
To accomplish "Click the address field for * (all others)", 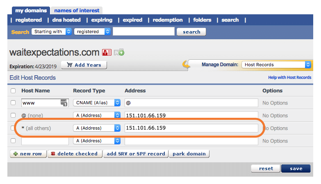I will tap(191, 128).
